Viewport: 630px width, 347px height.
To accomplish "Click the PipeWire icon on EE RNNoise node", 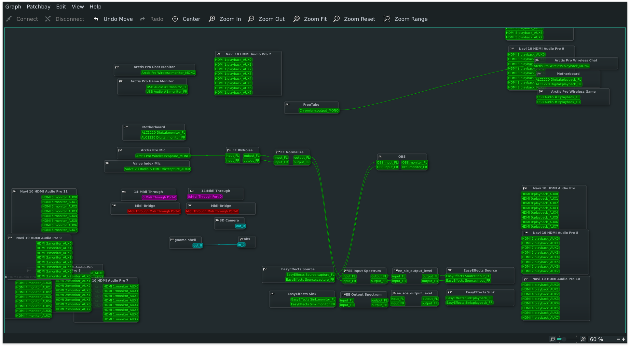I will point(229,150).
